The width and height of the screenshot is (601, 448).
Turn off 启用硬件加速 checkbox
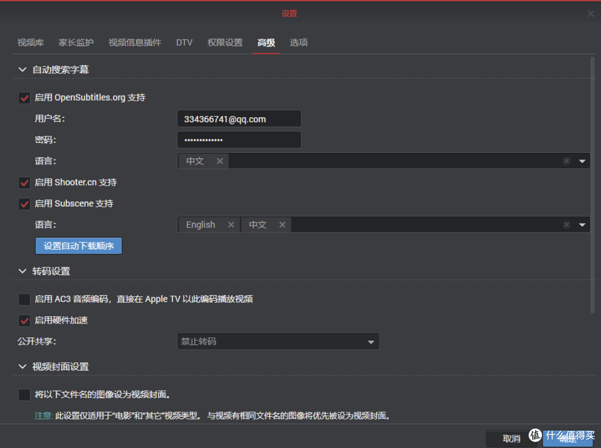tap(24, 321)
